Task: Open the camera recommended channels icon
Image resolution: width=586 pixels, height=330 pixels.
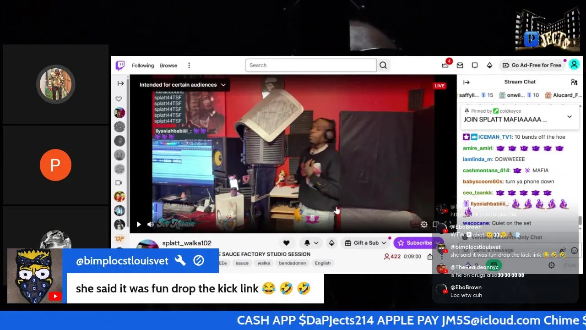Action: point(119,183)
